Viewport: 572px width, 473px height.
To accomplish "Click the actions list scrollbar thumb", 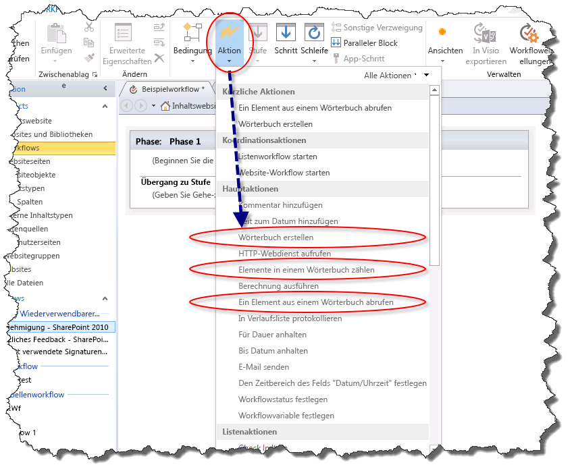I will coord(434,180).
